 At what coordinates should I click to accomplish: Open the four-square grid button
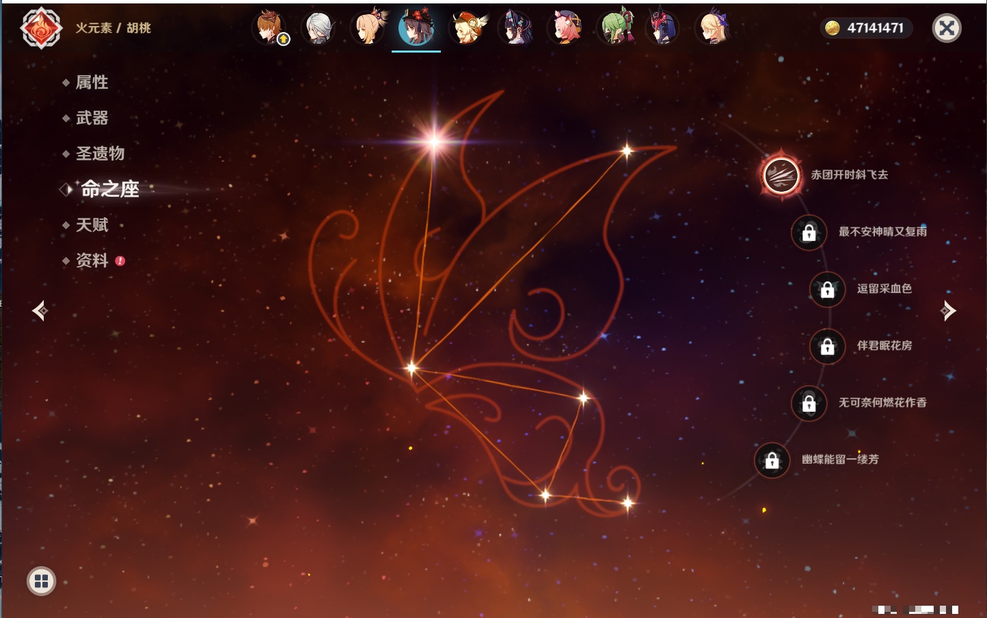[x=41, y=581]
